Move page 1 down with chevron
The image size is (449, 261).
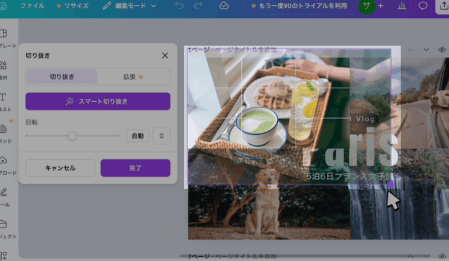(x=426, y=50)
